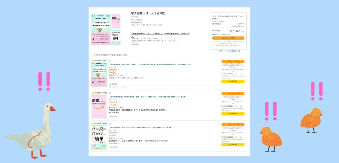The height and width of the screenshot is (163, 339).
Task: View book 2 star rating reviews
Action: click(113, 102)
